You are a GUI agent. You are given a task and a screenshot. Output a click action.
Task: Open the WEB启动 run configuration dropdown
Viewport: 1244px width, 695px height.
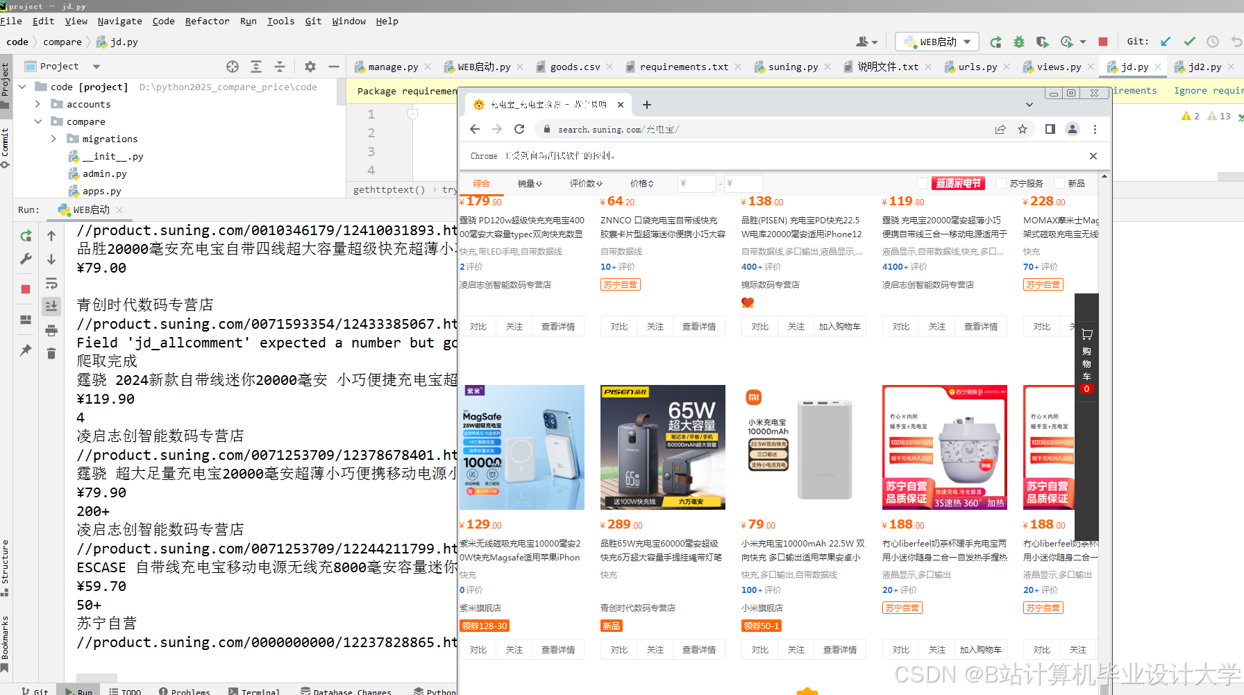(x=937, y=42)
